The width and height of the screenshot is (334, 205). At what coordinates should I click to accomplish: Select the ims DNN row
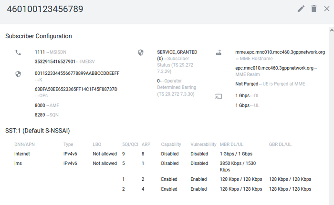pyautogui.click(x=19, y=163)
